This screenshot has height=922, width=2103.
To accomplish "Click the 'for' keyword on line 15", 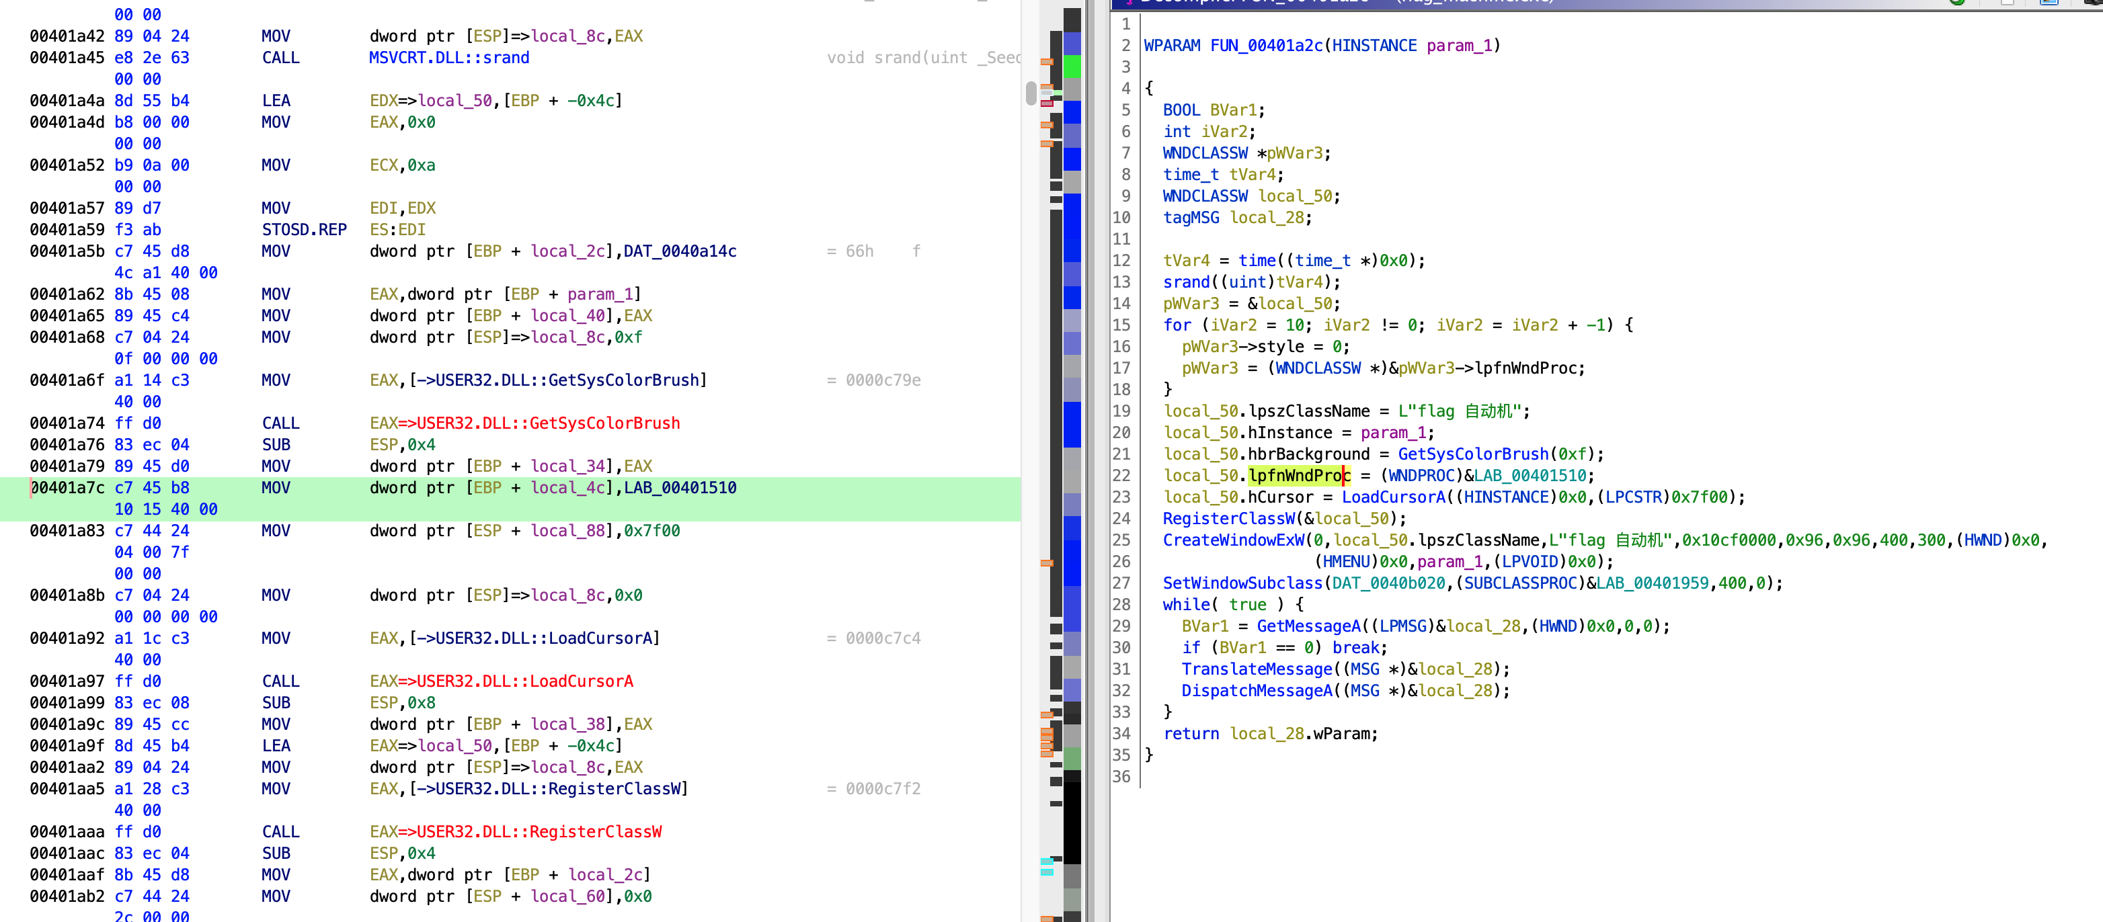I will (x=1177, y=325).
